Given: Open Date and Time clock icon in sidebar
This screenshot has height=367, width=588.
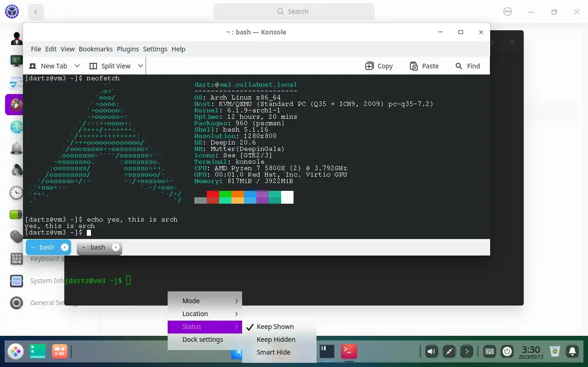Looking at the screenshot, I should coord(17,192).
